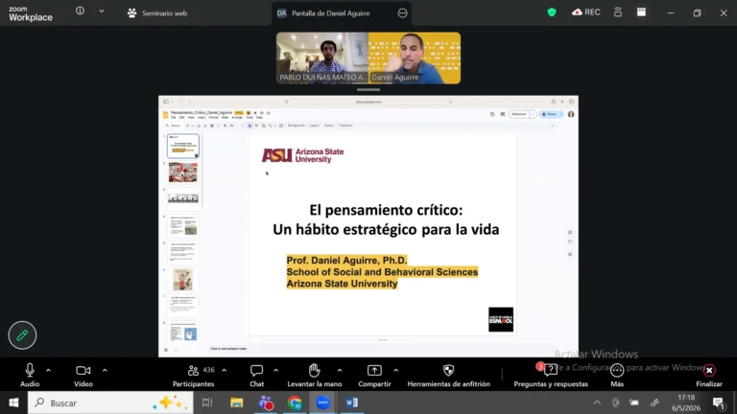737x414 pixels.
Task: Select Daniel Aguirre video thumbnail
Action: (415, 58)
